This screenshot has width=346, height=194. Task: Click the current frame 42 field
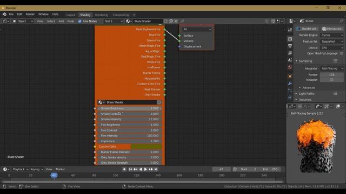[x=221, y=169]
